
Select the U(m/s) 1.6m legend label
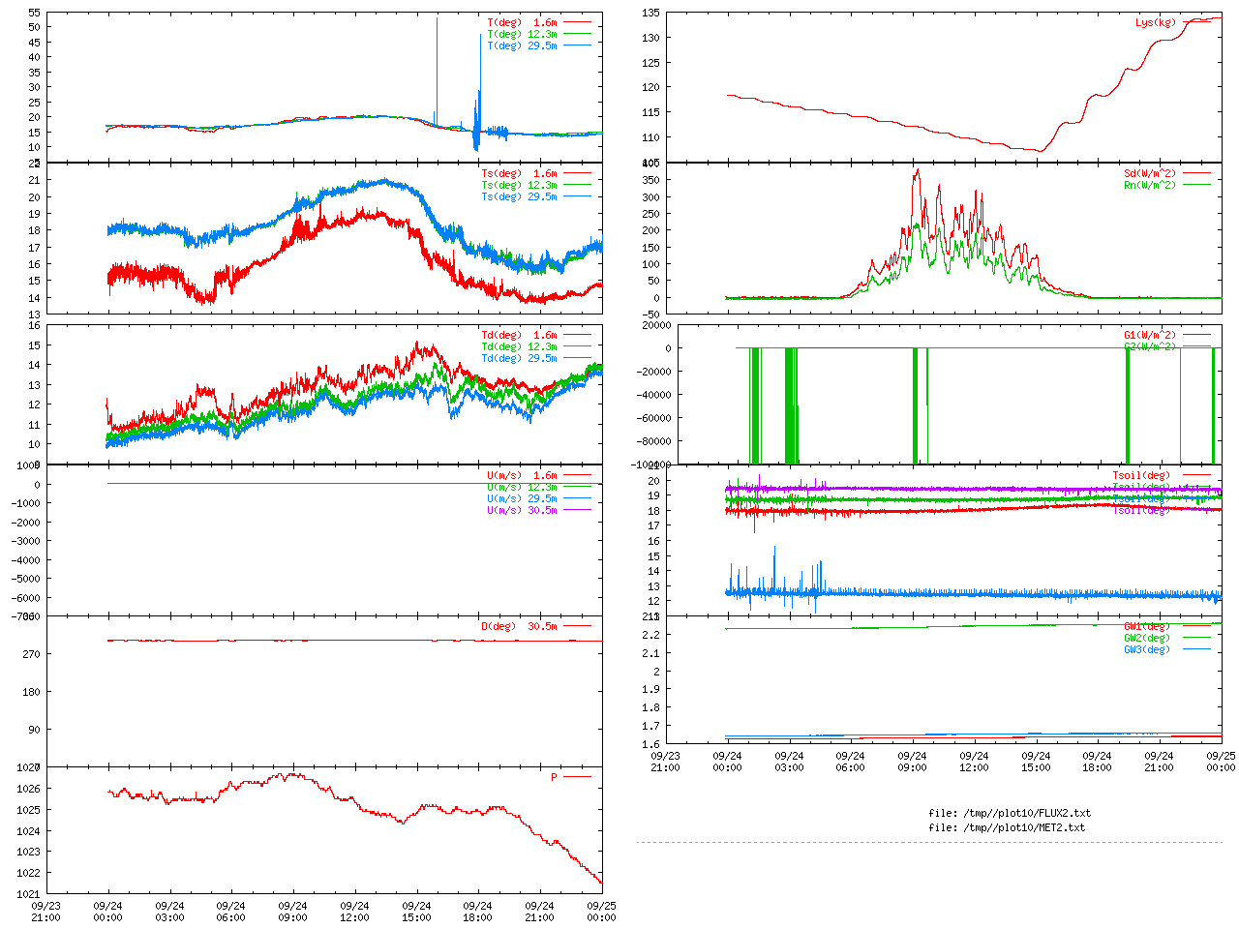(522, 475)
